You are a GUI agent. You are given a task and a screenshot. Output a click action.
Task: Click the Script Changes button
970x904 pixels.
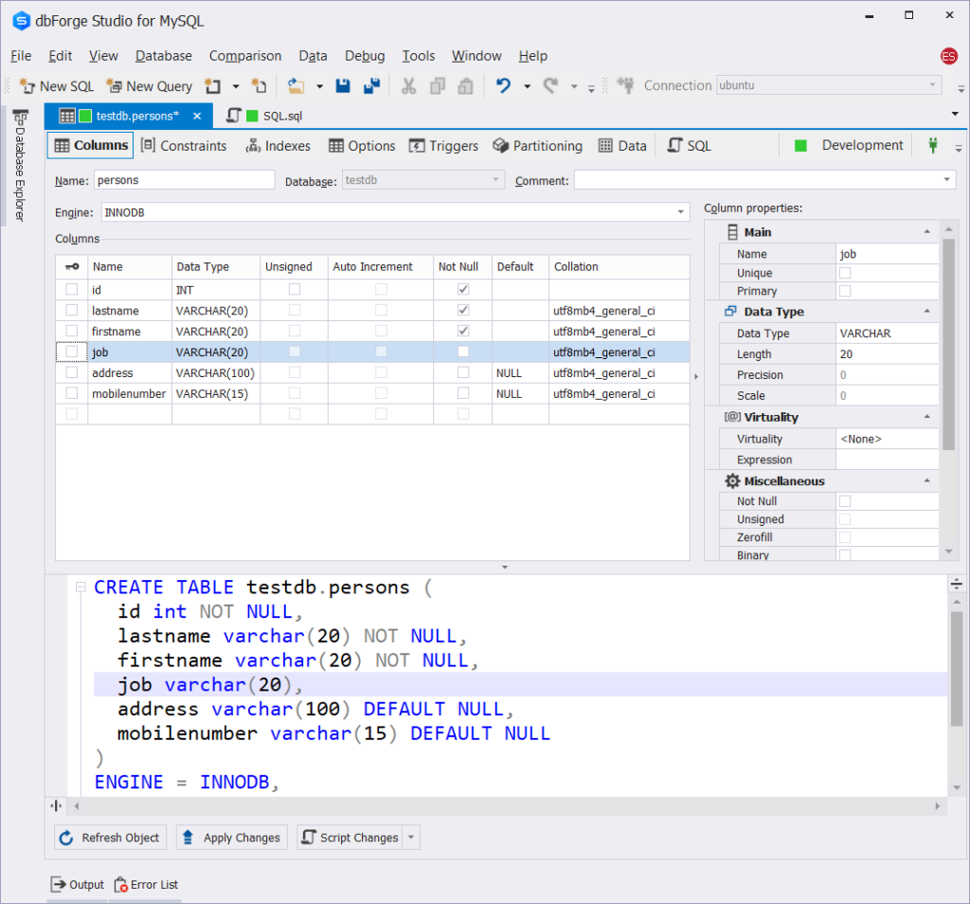[350, 837]
